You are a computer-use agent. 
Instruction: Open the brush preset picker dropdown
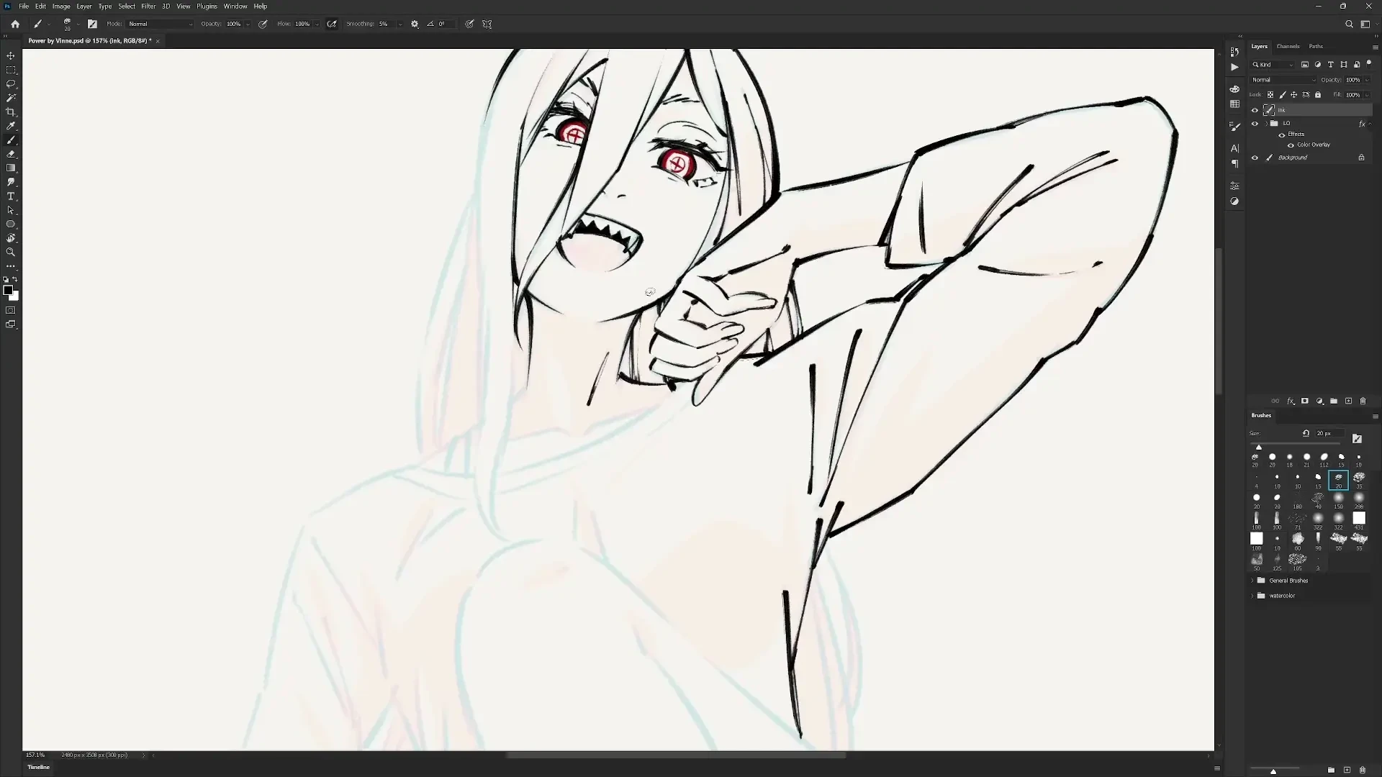pyautogui.click(x=78, y=24)
